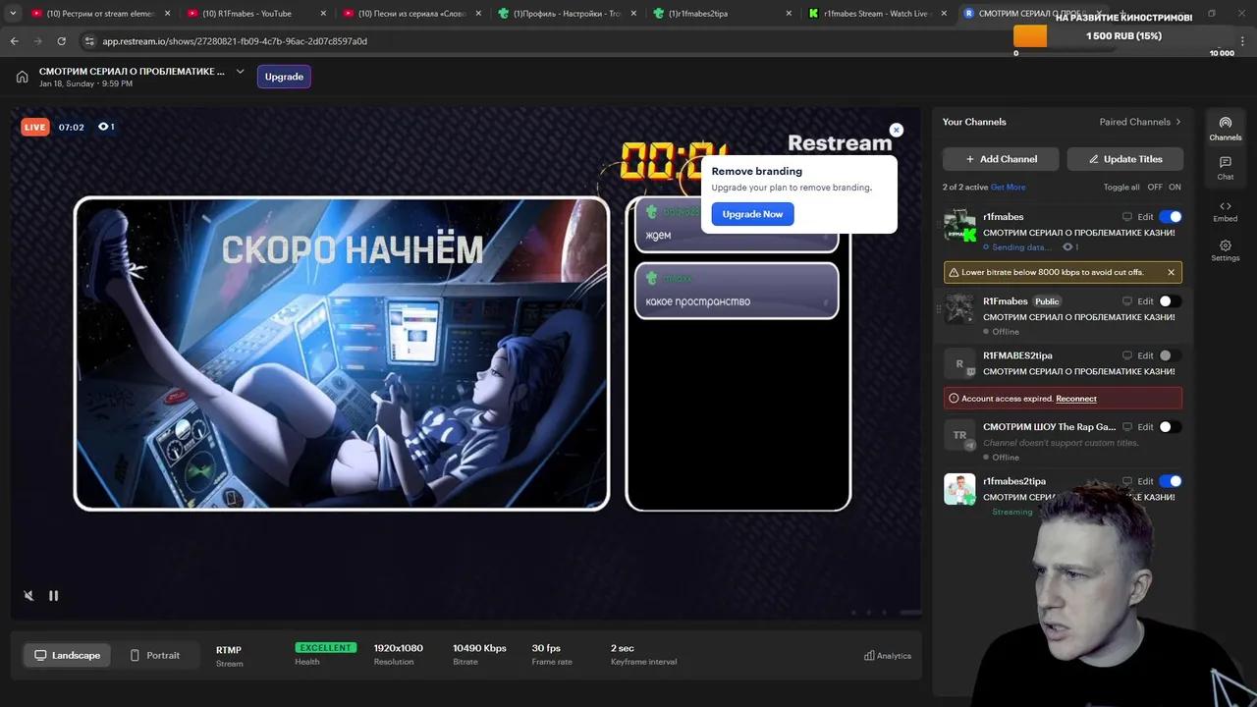Open the Settings side panel
The image size is (1257, 707).
(1225, 250)
